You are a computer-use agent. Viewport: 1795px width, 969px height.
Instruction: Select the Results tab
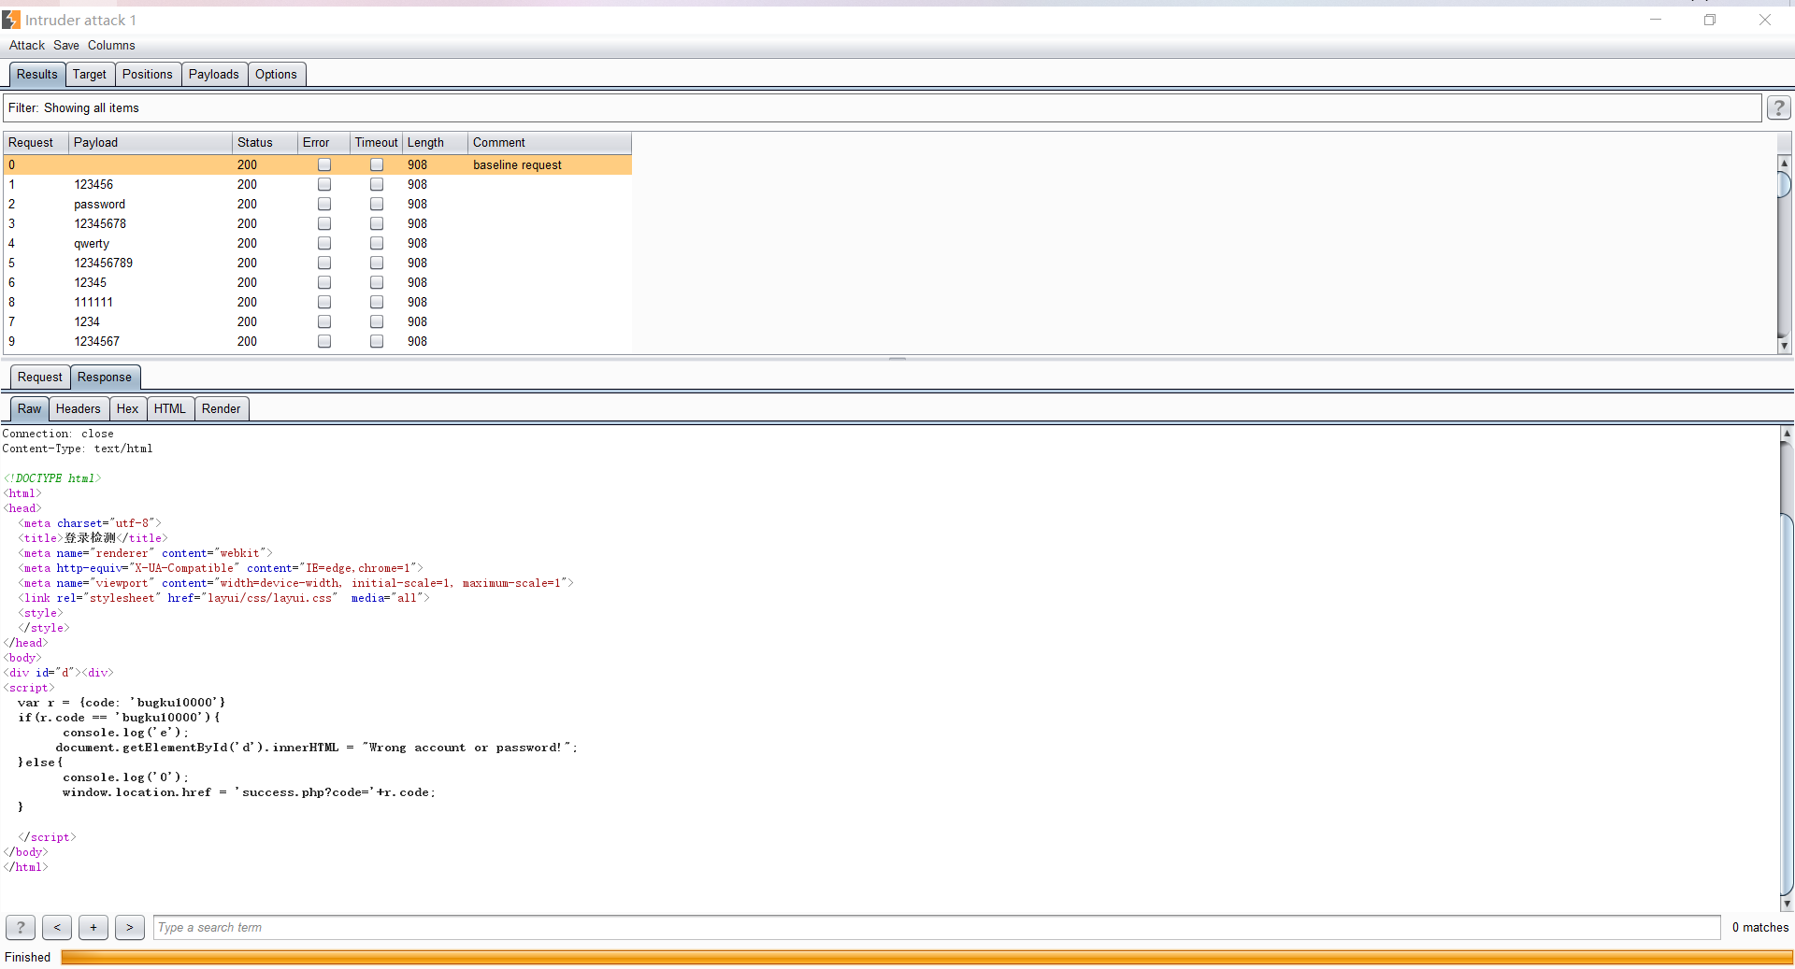[37, 74]
